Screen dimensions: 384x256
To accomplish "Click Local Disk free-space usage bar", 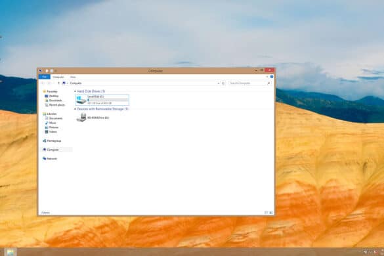I will pos(108,100).
